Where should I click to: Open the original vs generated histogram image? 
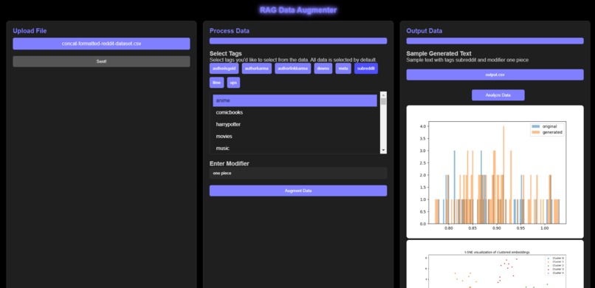(495, 172)
